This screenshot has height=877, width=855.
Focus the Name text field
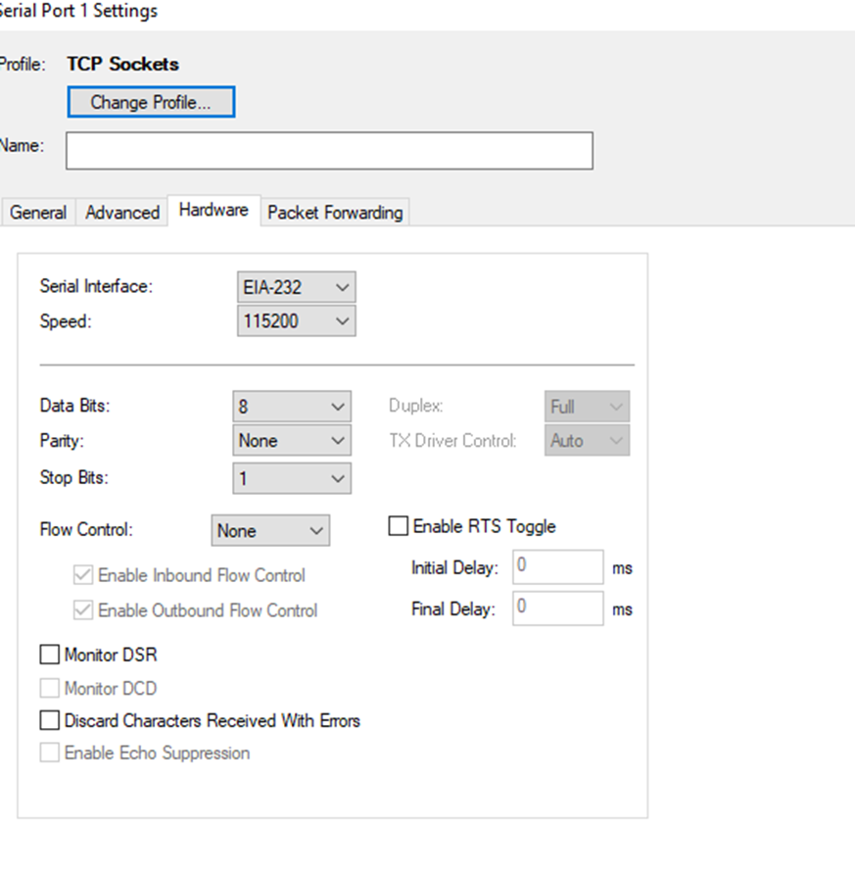(329, 151)
